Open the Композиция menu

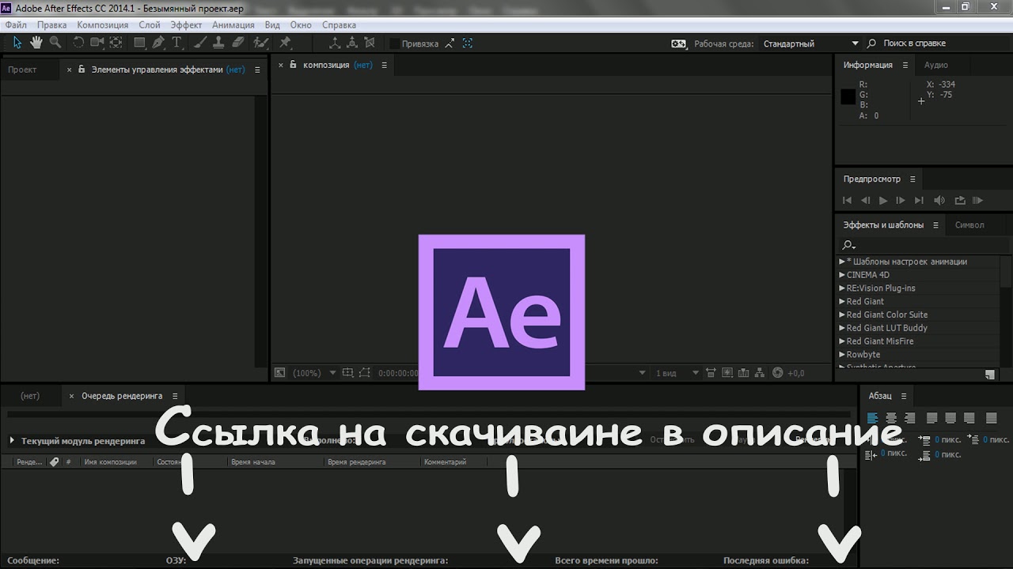pos(103,25)
